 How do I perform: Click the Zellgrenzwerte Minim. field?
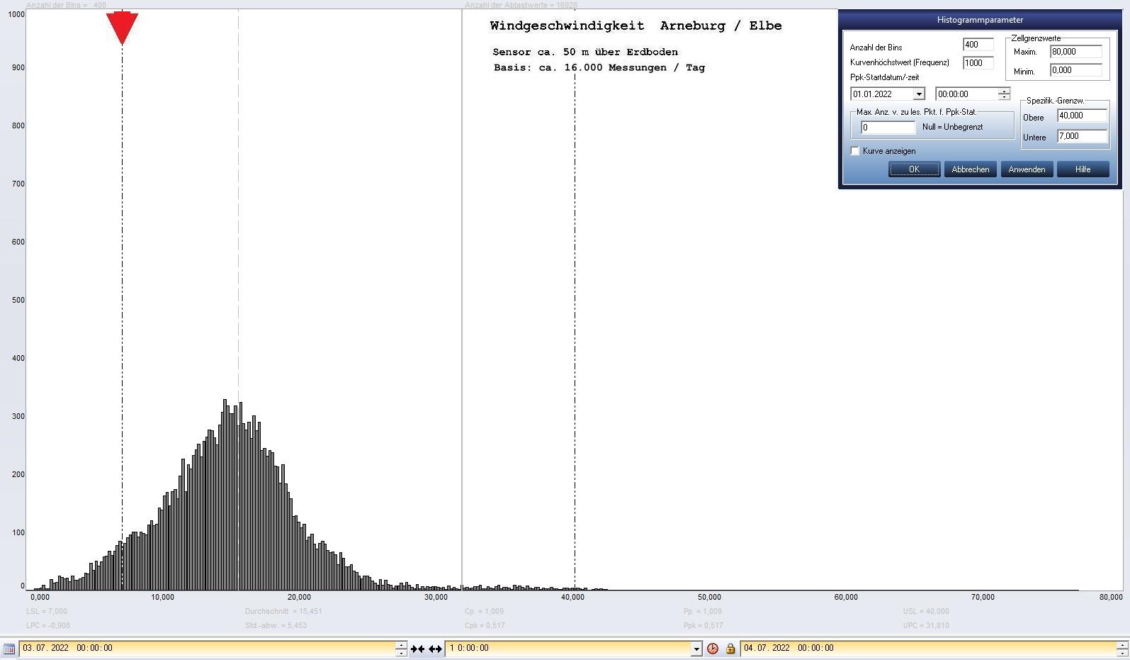coord(1076,70)
